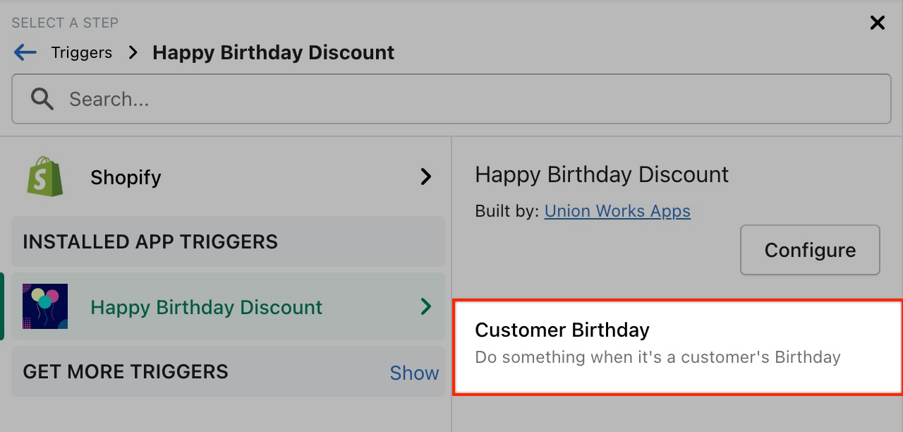Click the search magnifier icon
This screenshot has width=903, height=432.
coord(42,100)
